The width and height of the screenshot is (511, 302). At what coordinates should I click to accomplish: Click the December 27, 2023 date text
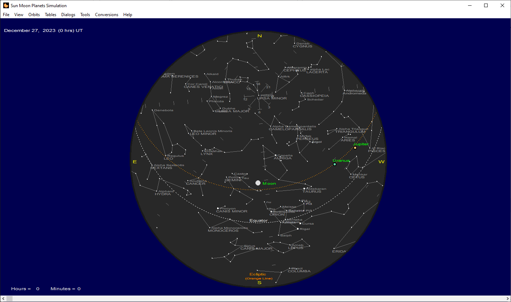[43, 30]
